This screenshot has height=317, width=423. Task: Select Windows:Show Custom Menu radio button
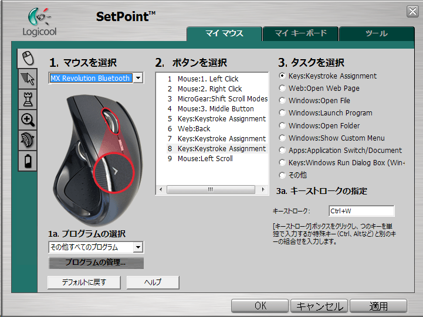(x=282, y=138)
